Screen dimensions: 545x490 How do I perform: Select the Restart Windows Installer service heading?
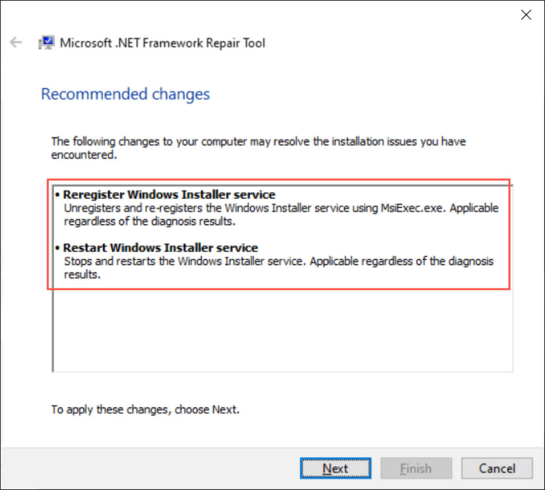pyautogui.click(x=160, y=248)
